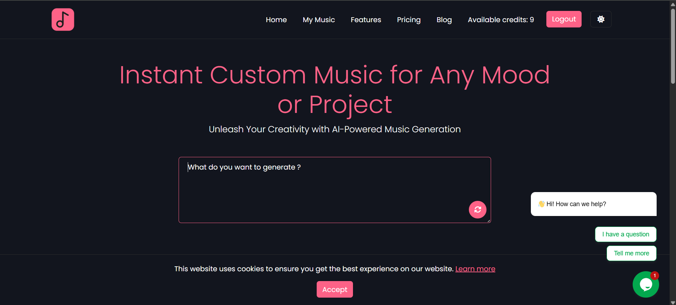Open the My Music page
The width and height of the screenshot is (676, 305).
(x=318, y=20)
